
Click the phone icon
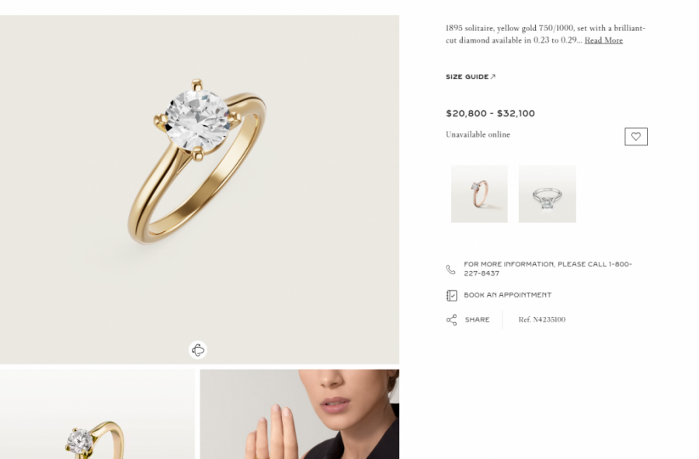(x=450, y=269)
